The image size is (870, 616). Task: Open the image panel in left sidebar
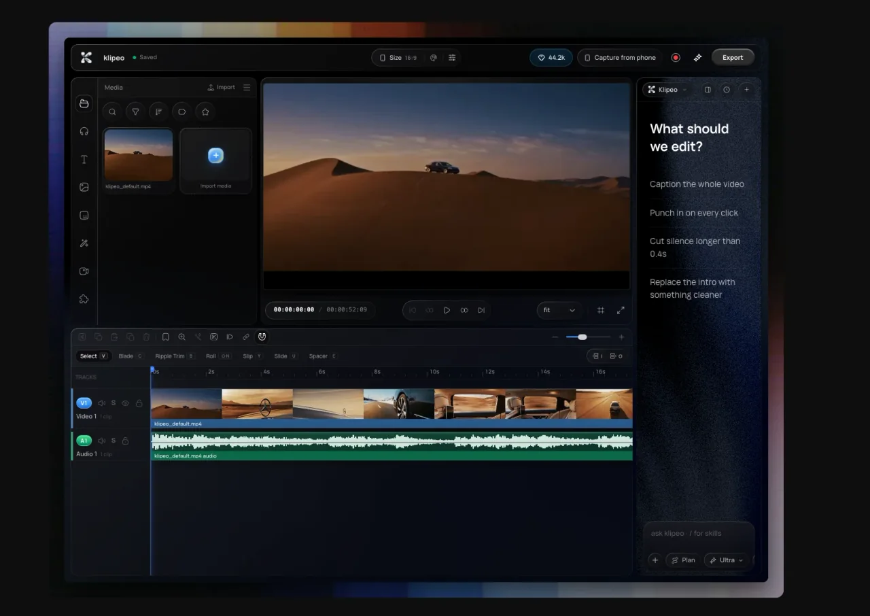[84, 187]
